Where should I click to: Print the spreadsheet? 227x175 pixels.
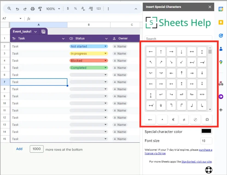pos(33,9)
